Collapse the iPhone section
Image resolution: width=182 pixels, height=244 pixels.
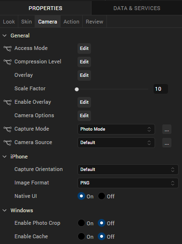pyautogui.click(x=5, y=157)
